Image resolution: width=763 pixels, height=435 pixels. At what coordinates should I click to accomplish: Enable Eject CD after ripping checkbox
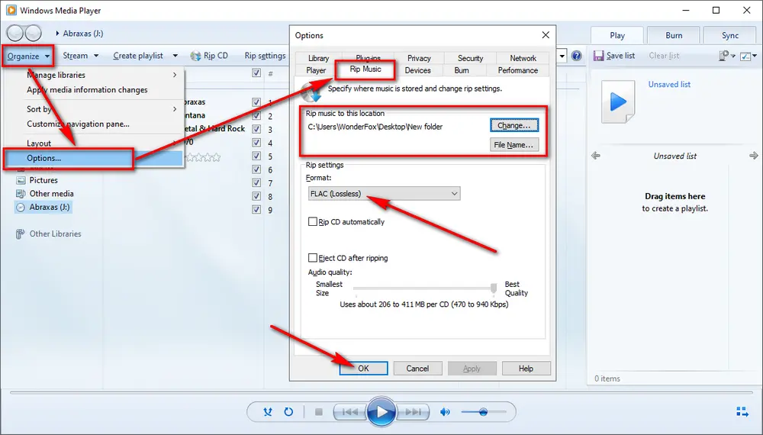(313, 257)
